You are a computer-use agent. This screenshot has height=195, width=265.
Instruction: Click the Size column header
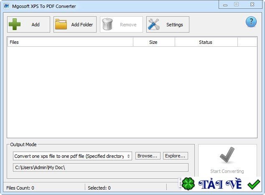154,42
